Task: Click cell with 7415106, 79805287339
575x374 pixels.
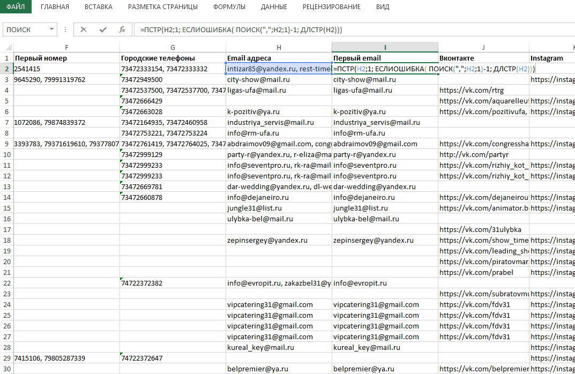Action: (x=66, y=358)
